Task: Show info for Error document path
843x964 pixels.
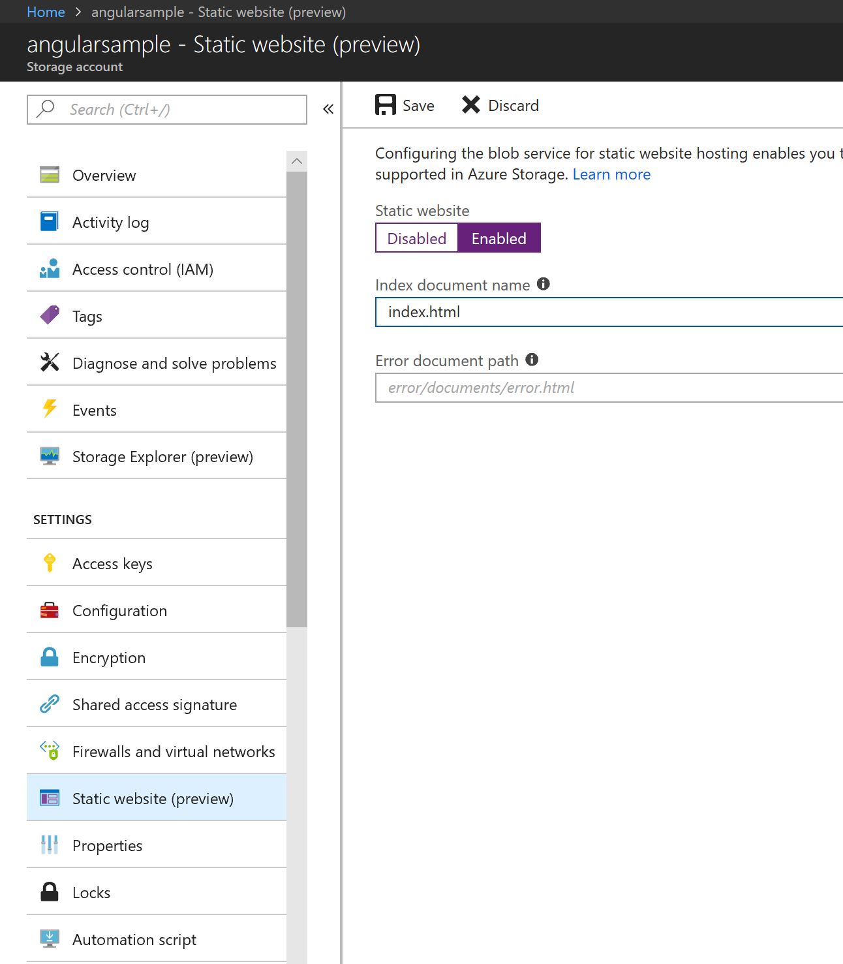Action: coord(532,359)
